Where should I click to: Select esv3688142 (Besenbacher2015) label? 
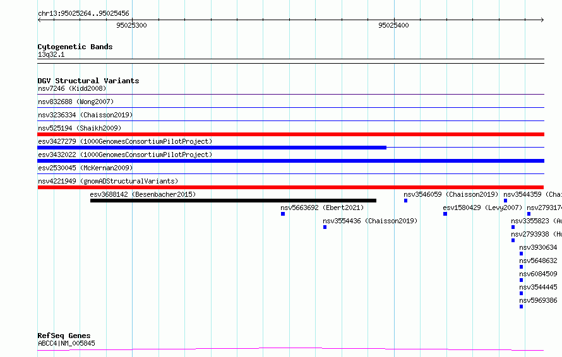point(143,194)
